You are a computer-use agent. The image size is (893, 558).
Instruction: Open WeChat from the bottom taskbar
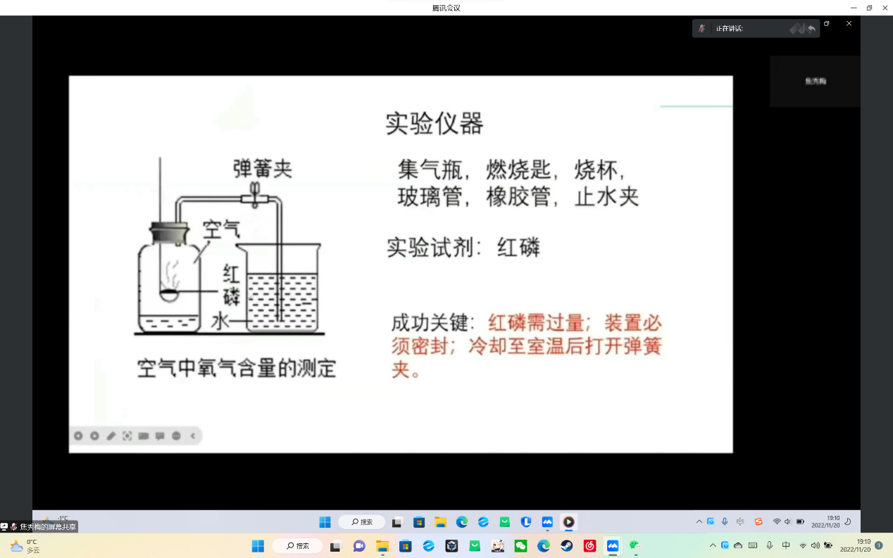click(521, 546)
